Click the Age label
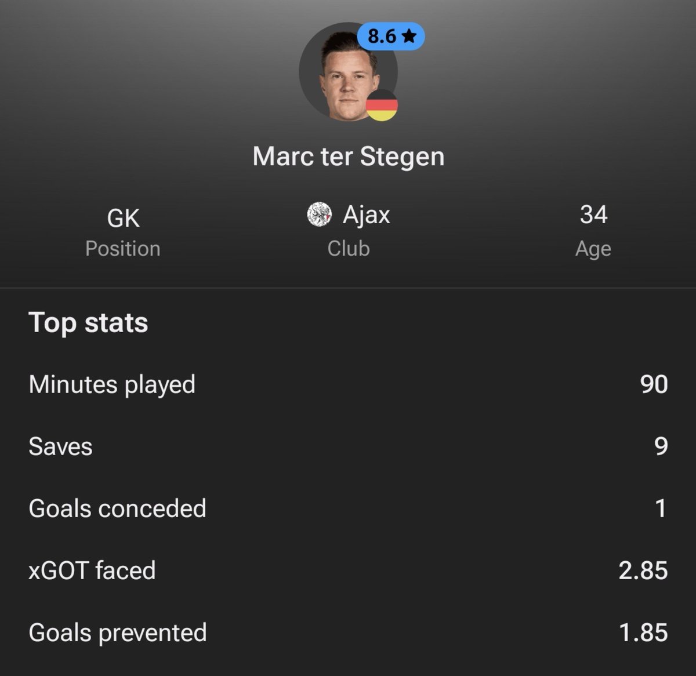 pyautogui.click(x=593, y=249)
